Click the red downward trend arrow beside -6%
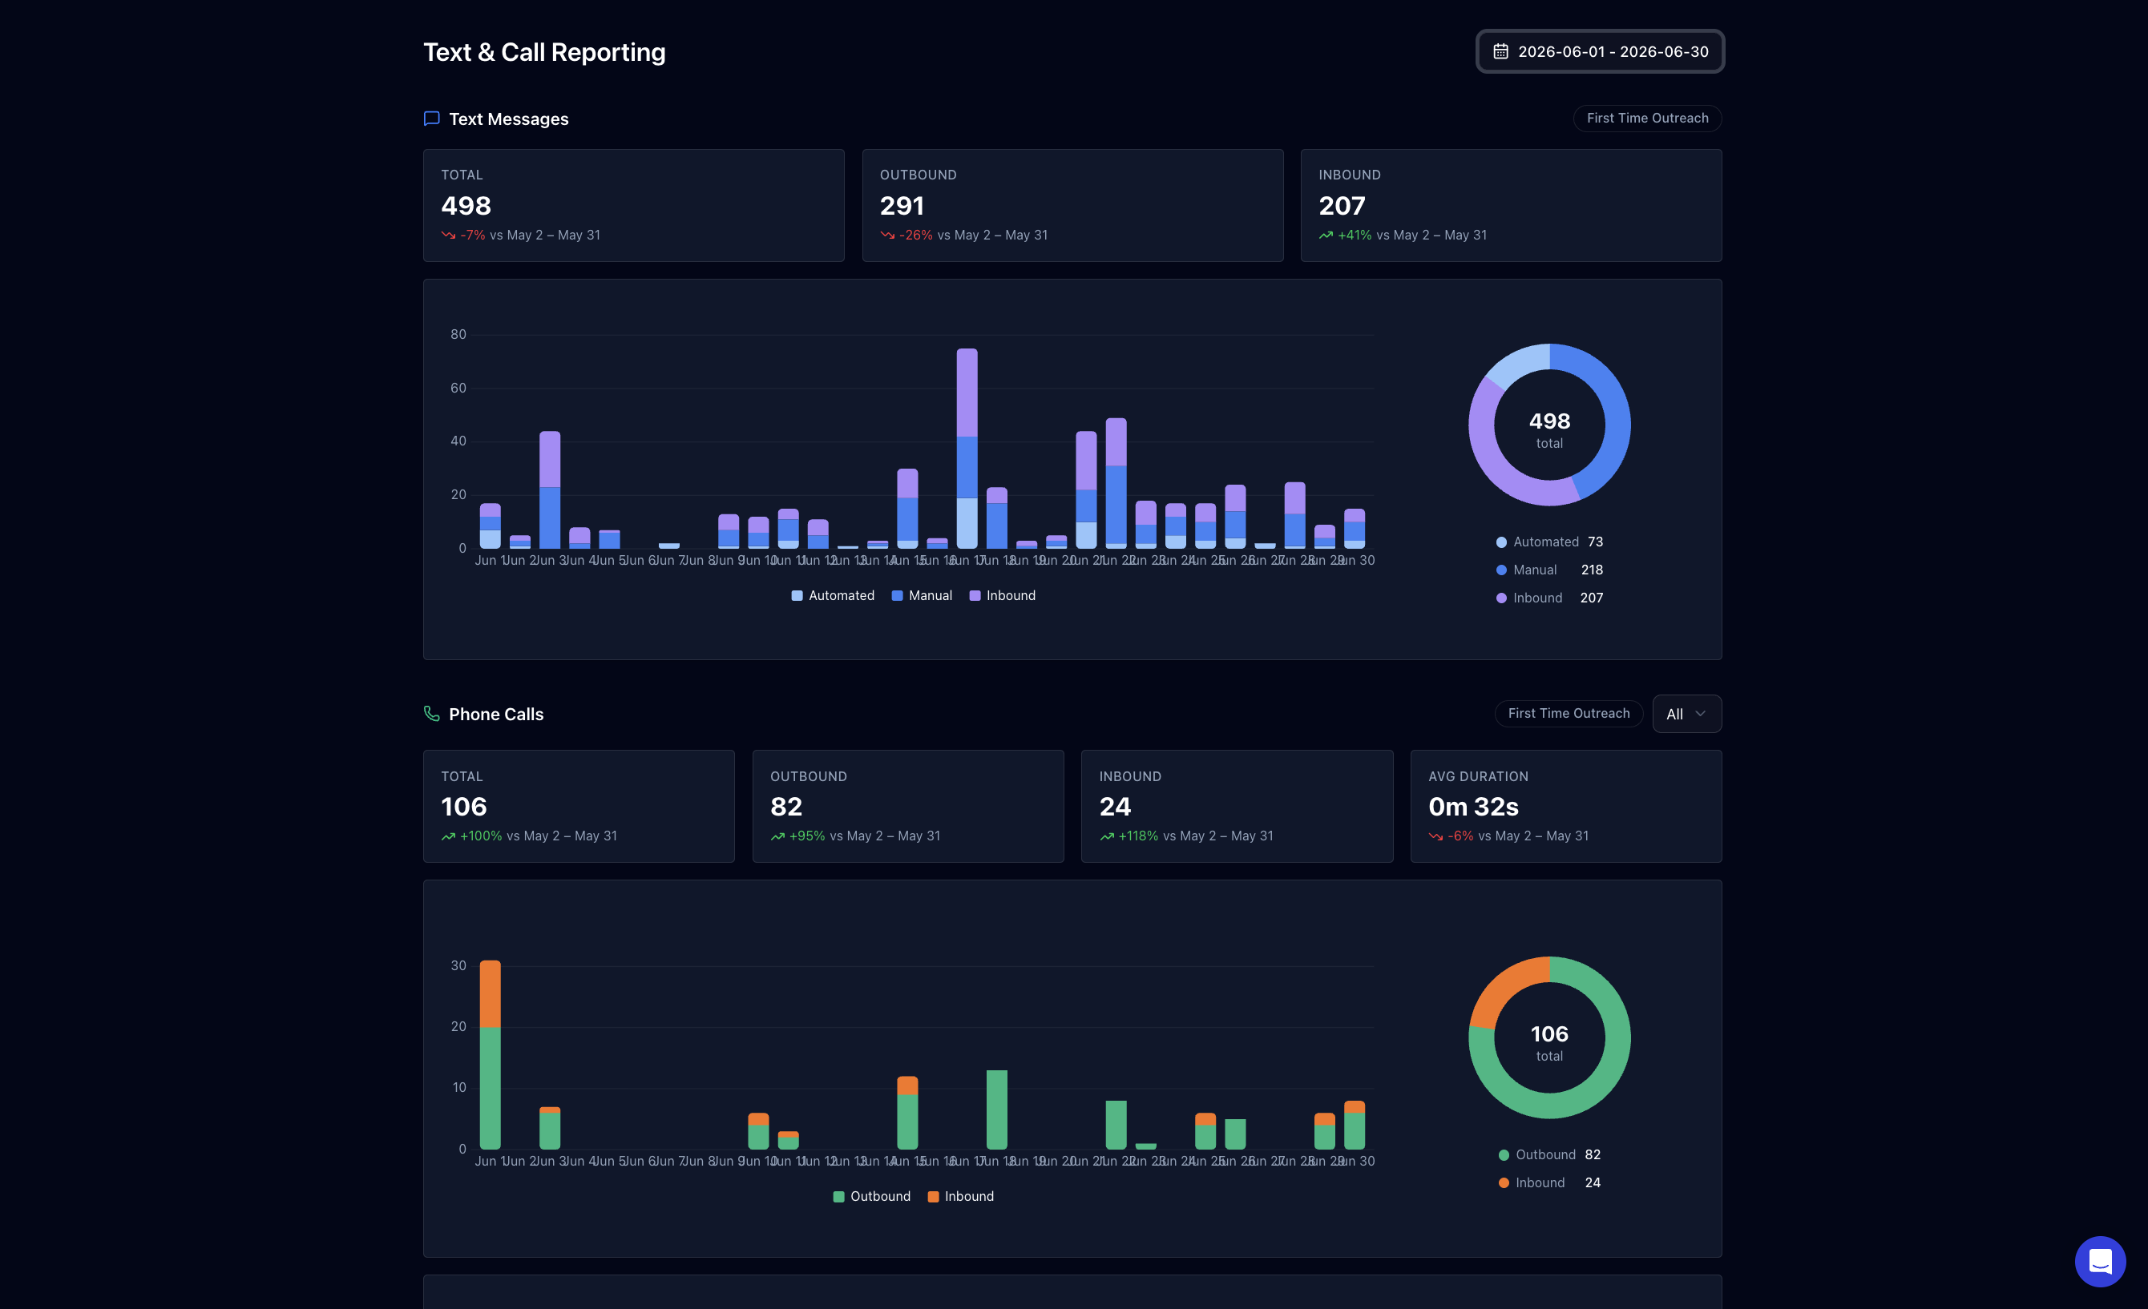The height and width of the screenshot is (1309, 2148). pos(1435,836)
